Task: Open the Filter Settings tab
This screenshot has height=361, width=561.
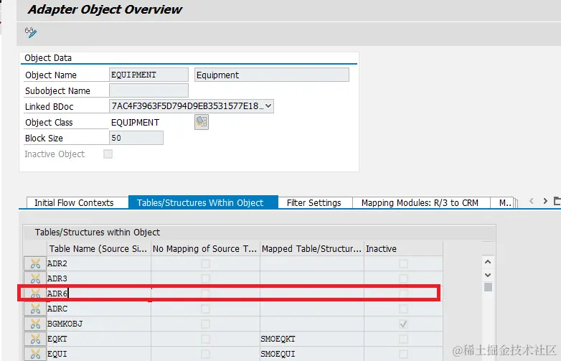Action: (x=315, y=203)
